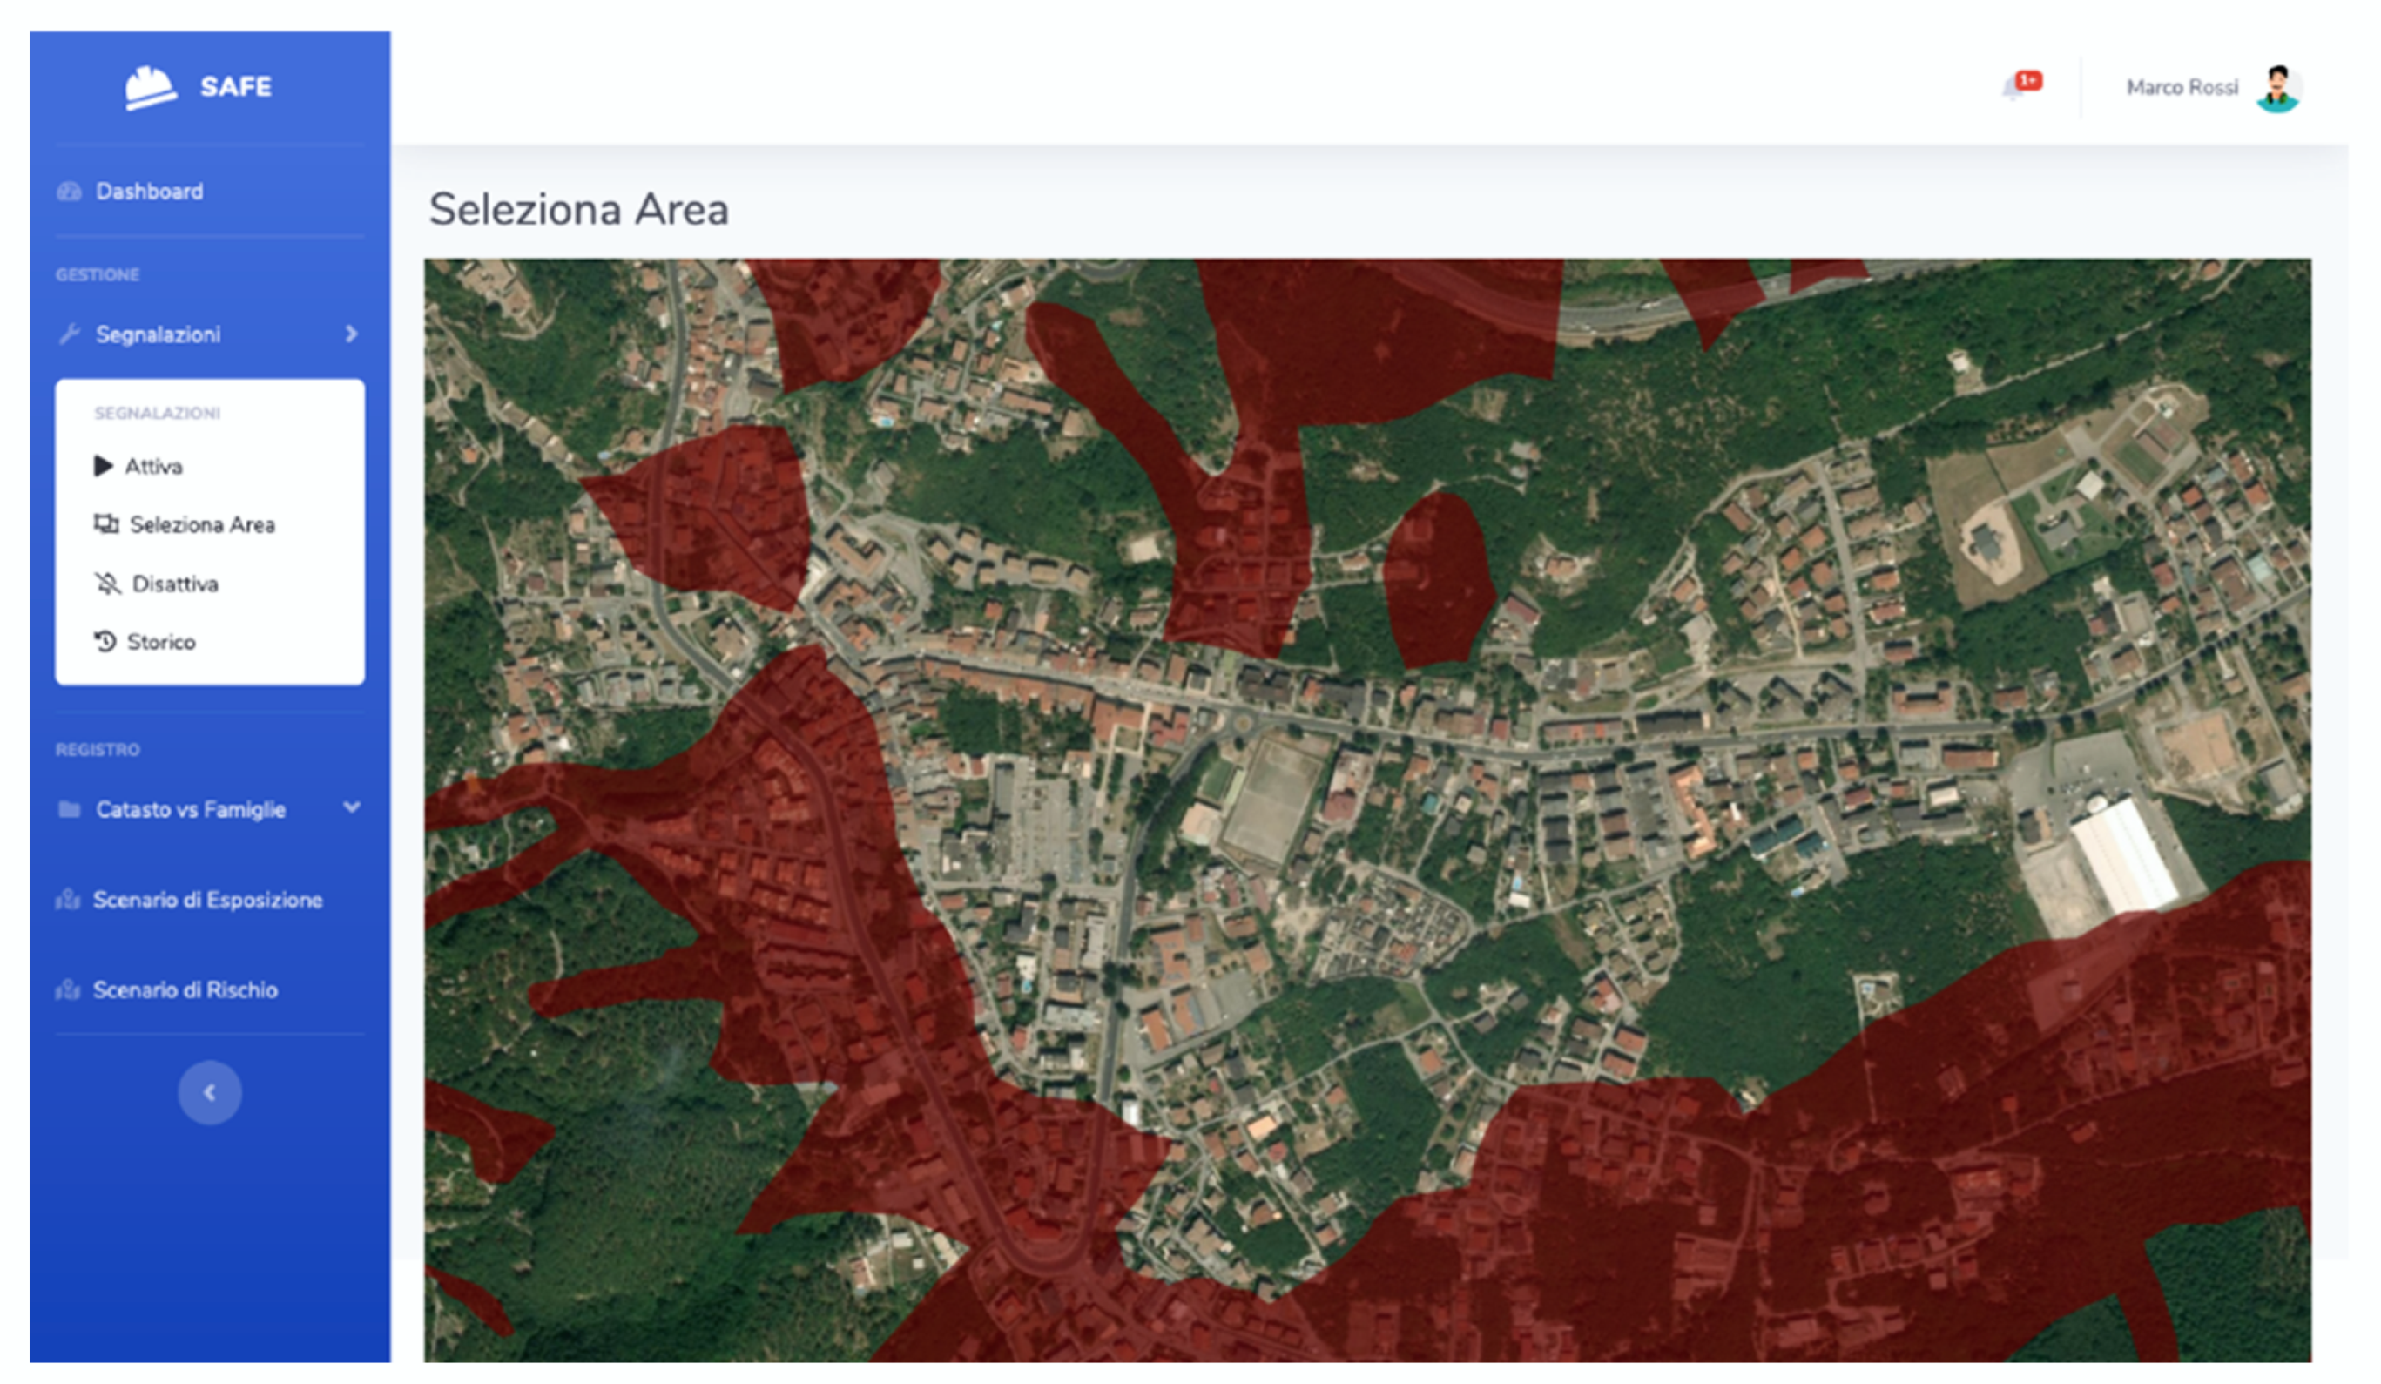Open the Scenario di Esposizione page

point(207,901)
